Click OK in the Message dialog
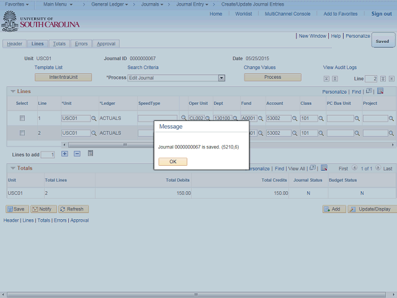The height and width of the screenshot is (298, 397). click(172, 161)
